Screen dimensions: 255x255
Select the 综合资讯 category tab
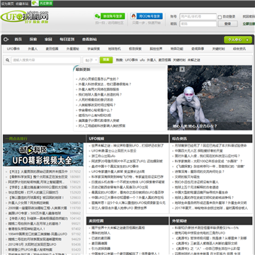(x=239, y=49)
